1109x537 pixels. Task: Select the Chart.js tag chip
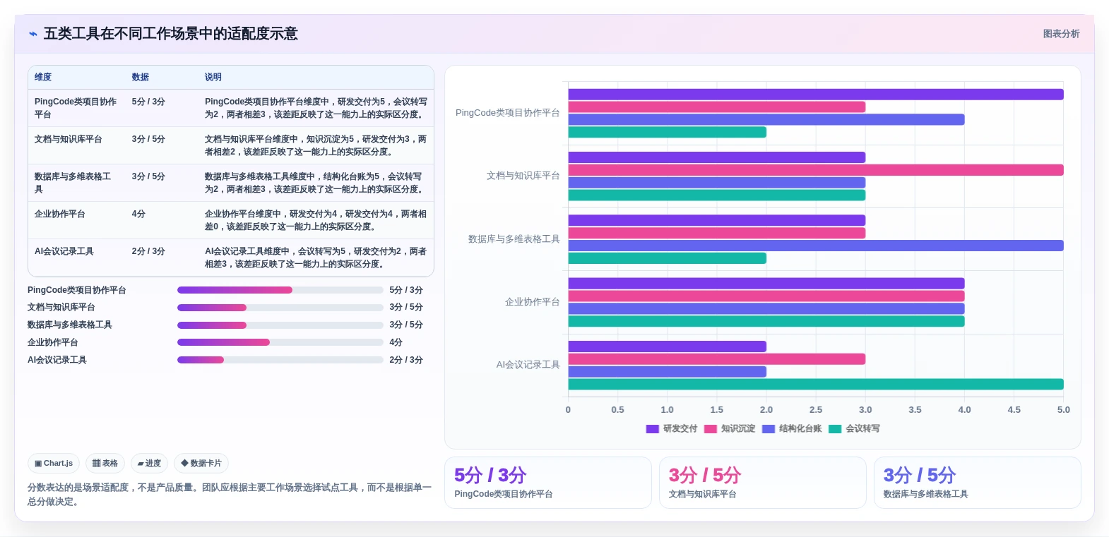(54, 464)
